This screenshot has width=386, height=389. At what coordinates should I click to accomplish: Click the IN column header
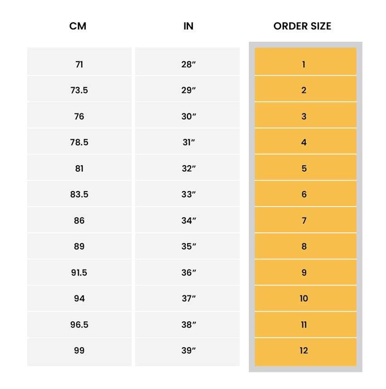pos(188,26)
